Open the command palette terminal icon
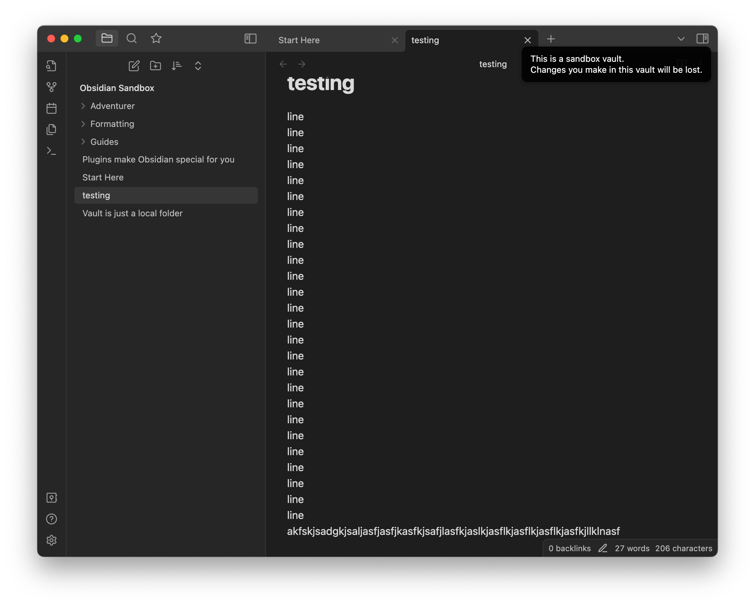This screenshot has height=606, width=755. point(52,151)
